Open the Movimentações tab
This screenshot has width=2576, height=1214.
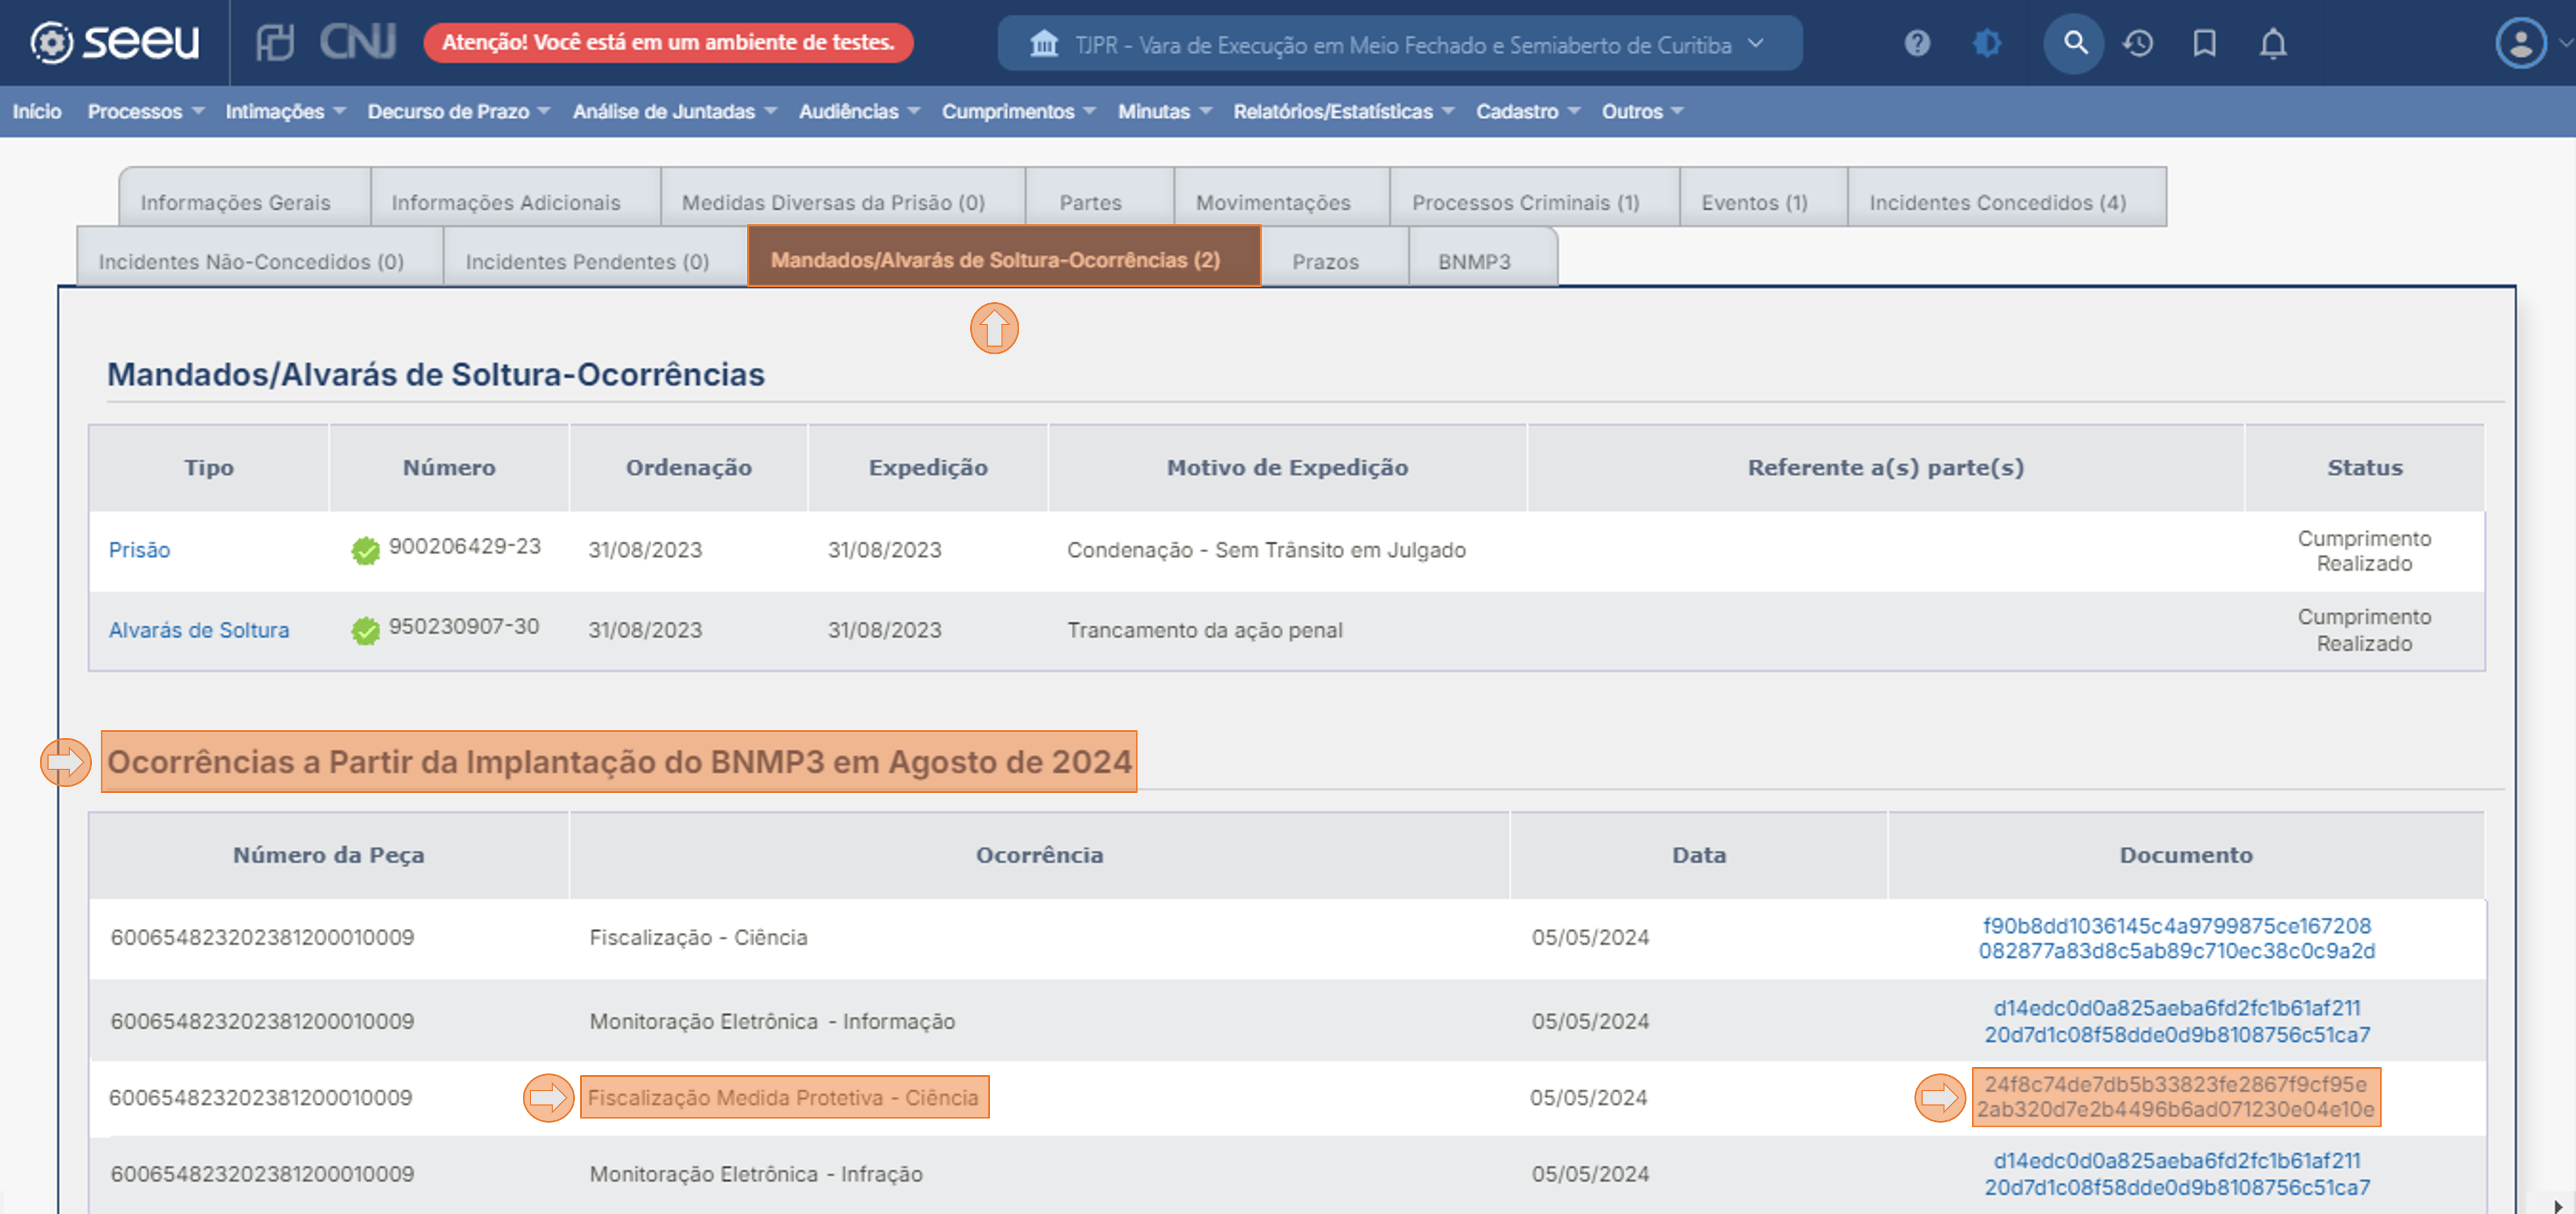coord(1282,198)
